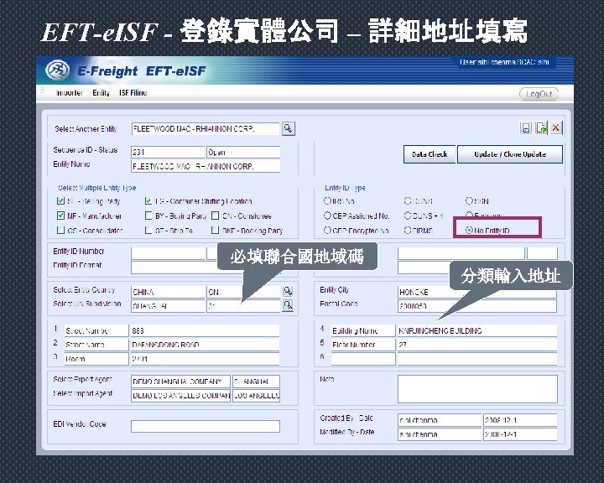Click the country code field CN
604x483 pixels.
243,292
